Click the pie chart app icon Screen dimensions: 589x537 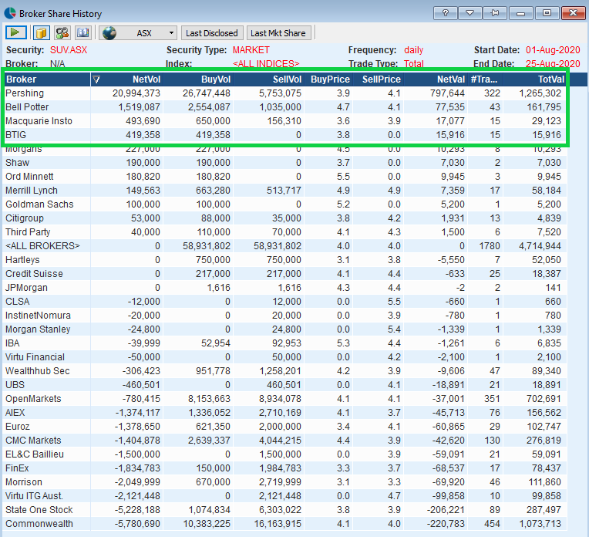click(10, 13)
